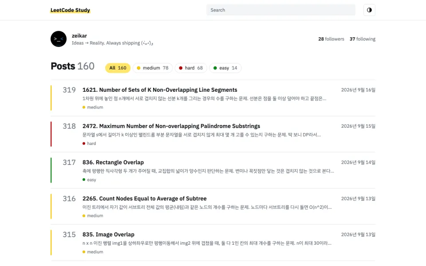Click the zeikar username
Image resolution: width=426 pixels, height=266 pixels.
click(79, 35)
